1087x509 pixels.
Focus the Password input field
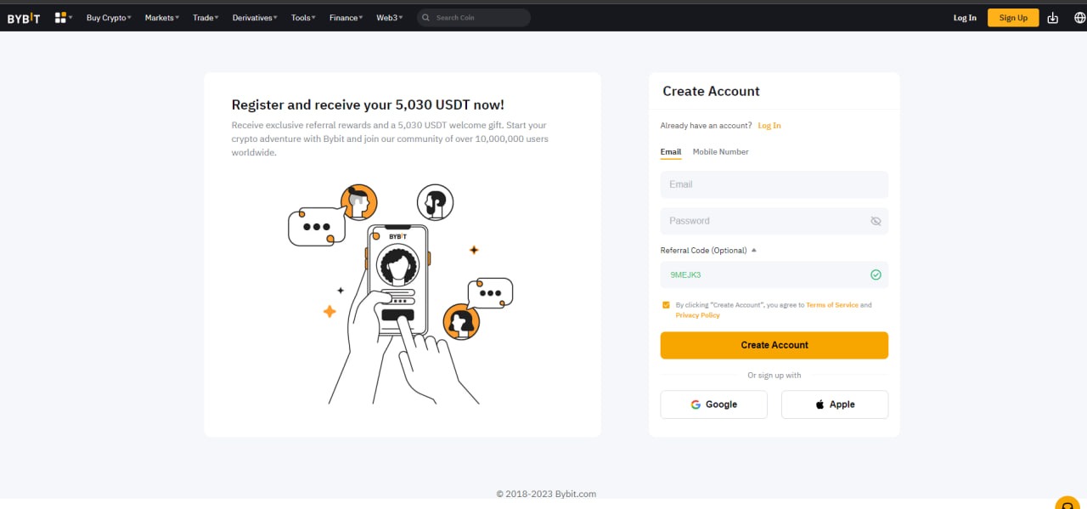[x=774, y=221]
